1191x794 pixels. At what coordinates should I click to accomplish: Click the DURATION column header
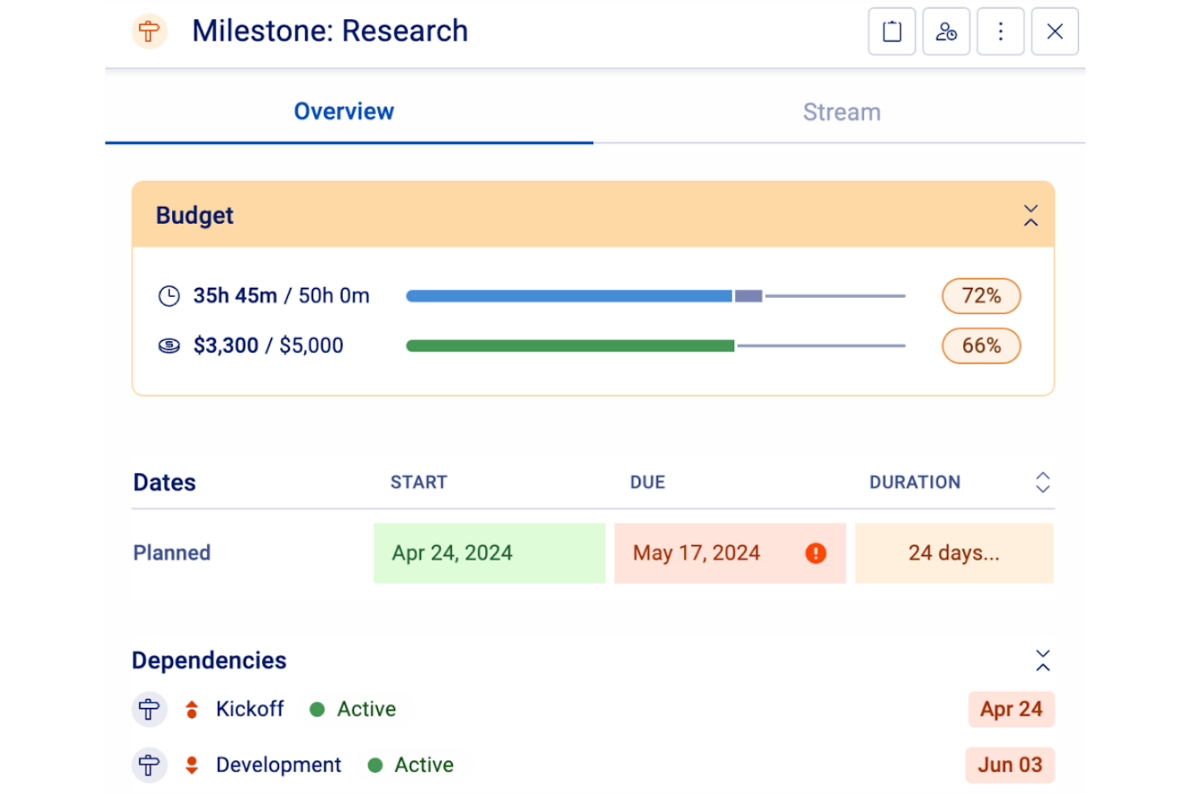915,483
